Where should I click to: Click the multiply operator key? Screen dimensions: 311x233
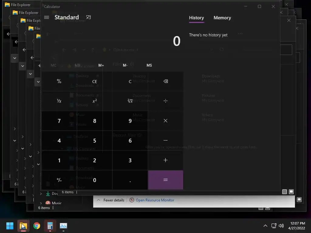pos(166,121)
